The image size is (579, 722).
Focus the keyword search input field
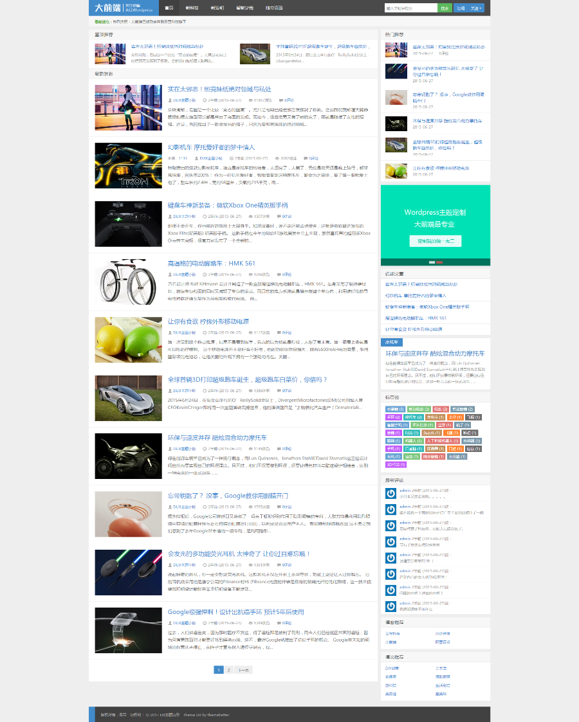[411, 8]
